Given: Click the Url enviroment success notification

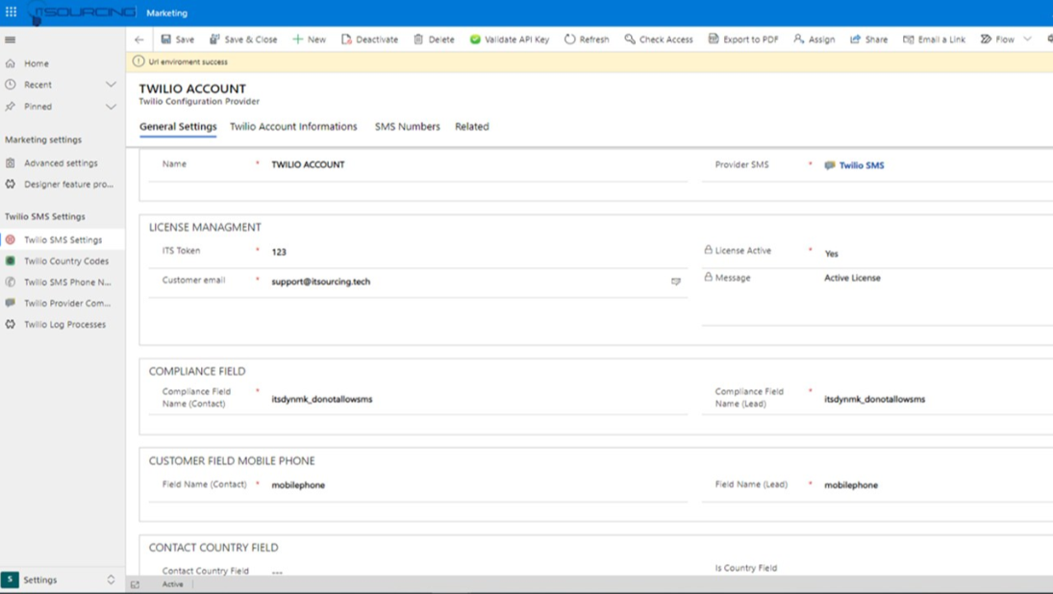Looking at the screenshot, I should (188, 62).
